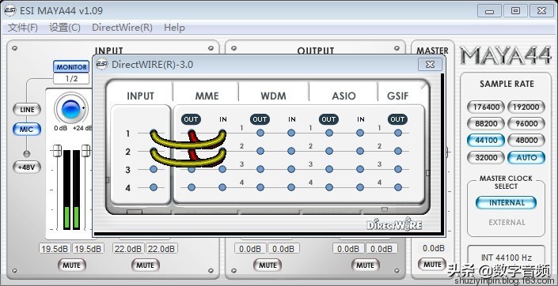Click the first 22.0dB value field
This screenshot has height=286, width=558.
point(128,249)
